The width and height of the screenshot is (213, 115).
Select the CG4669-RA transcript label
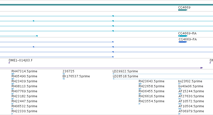187,33
